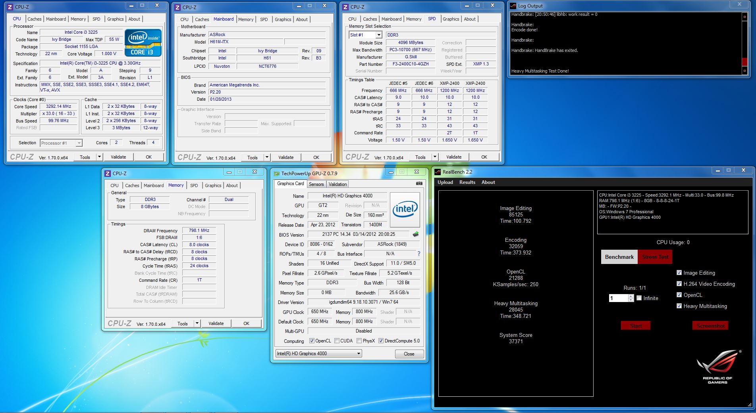Viewport: 756px width, 413px height.
Task: Click the DRAM Frequency value 798.1 MHz
Action: point(199,230)
